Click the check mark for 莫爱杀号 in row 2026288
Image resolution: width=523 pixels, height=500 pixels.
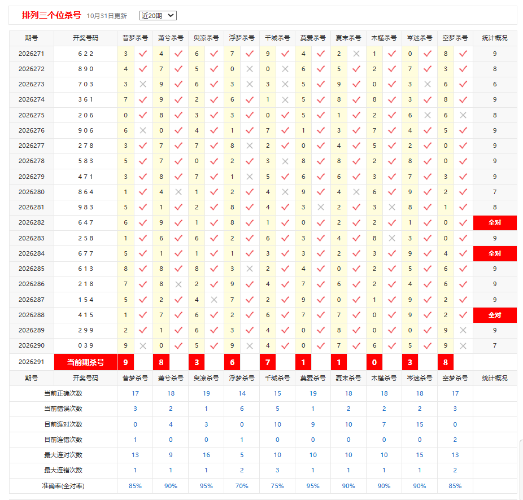[x=321, y=315]
